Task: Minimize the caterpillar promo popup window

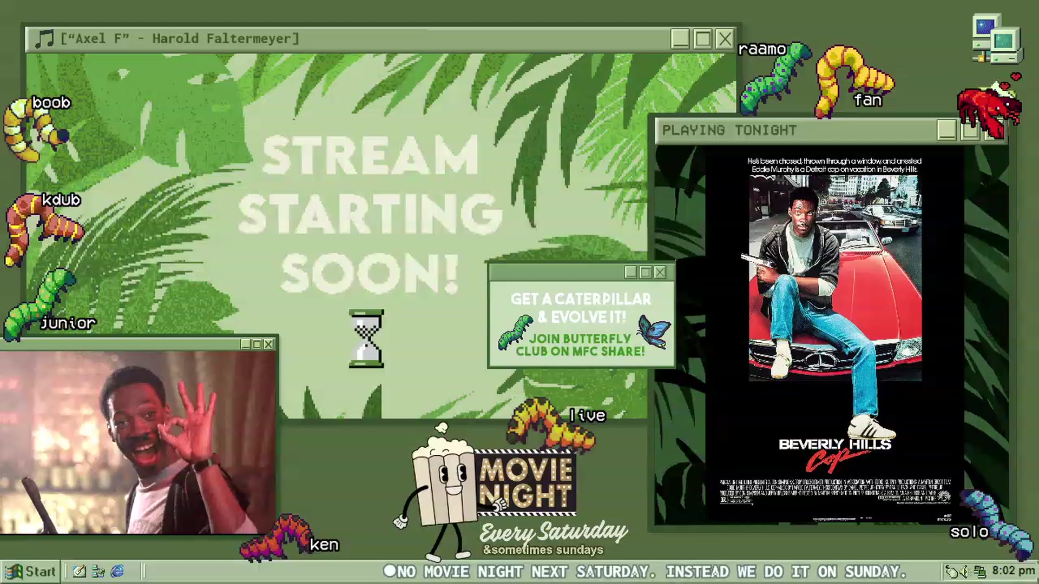Action: [x=631, y=272]
